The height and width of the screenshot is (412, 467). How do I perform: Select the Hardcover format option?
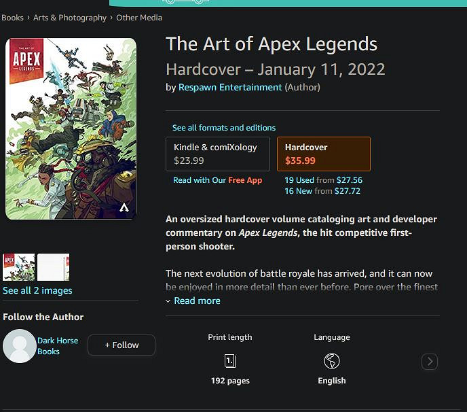click(323, 154)
